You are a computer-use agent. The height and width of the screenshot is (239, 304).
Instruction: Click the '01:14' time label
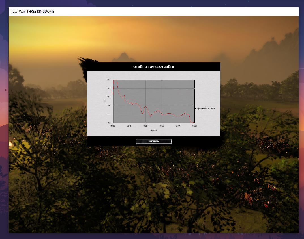point(178,126)
